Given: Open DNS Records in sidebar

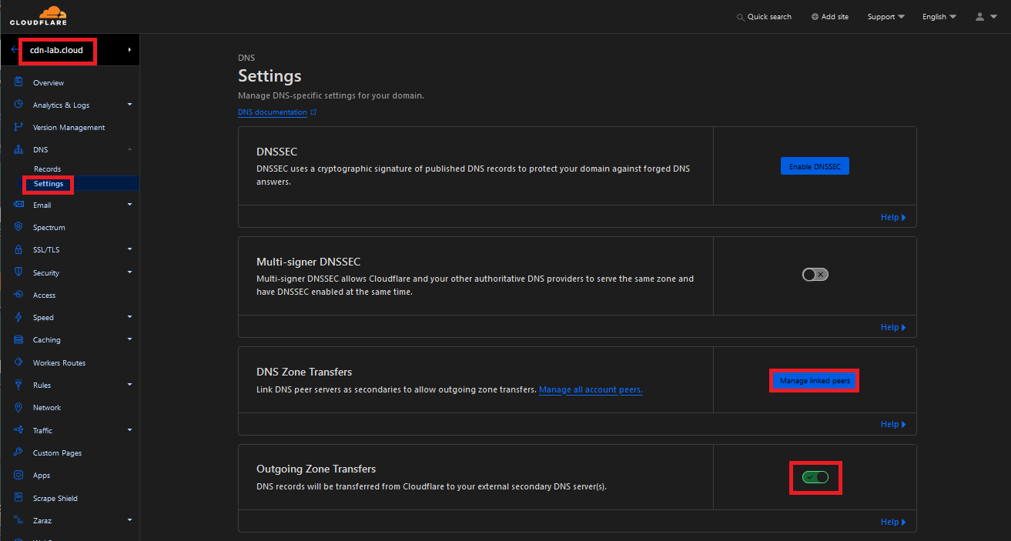Looking at the screenshot, I should pos(48,169).
